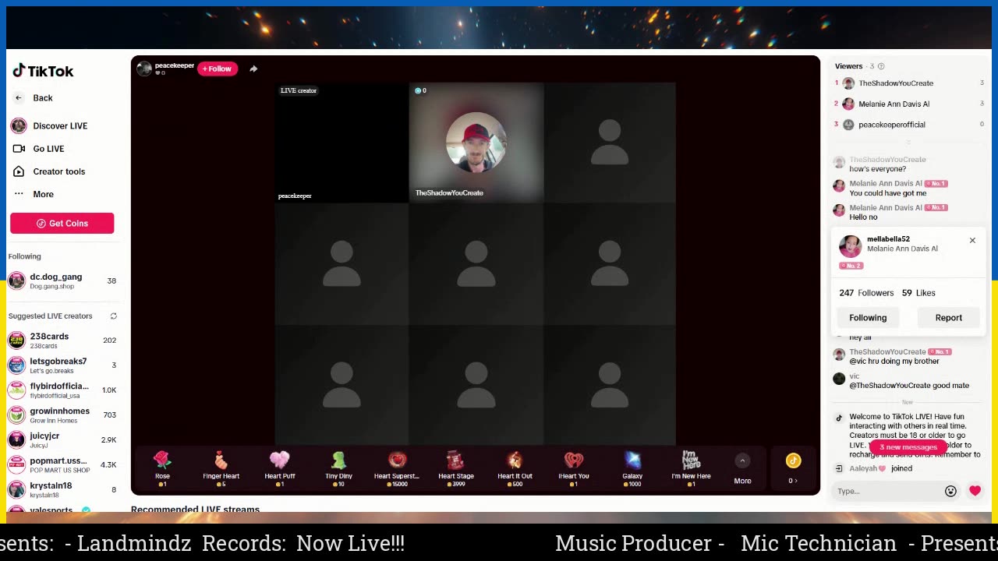Viewport: 998px width, 561px height.
Task: Go Back using the arrow button
Action: tap(19, 98)
